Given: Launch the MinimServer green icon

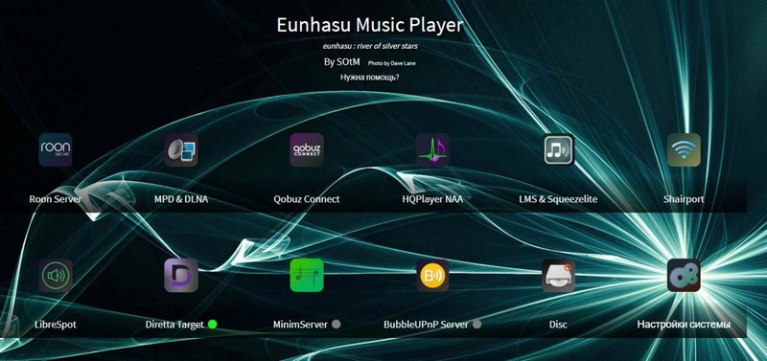Looking at the screenshot, I should point(307,276).
